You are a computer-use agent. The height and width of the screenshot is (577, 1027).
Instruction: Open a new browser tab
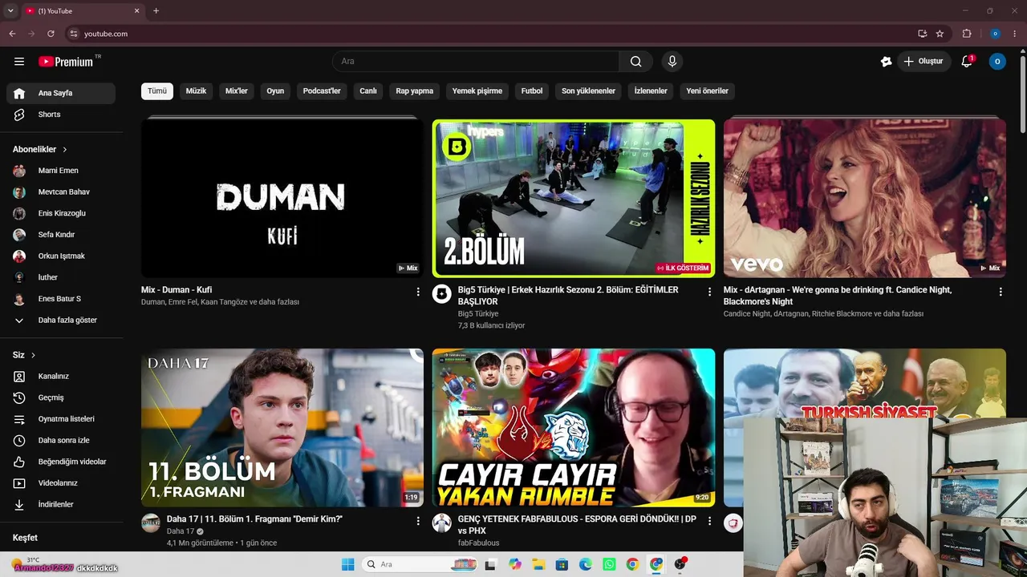156,10
